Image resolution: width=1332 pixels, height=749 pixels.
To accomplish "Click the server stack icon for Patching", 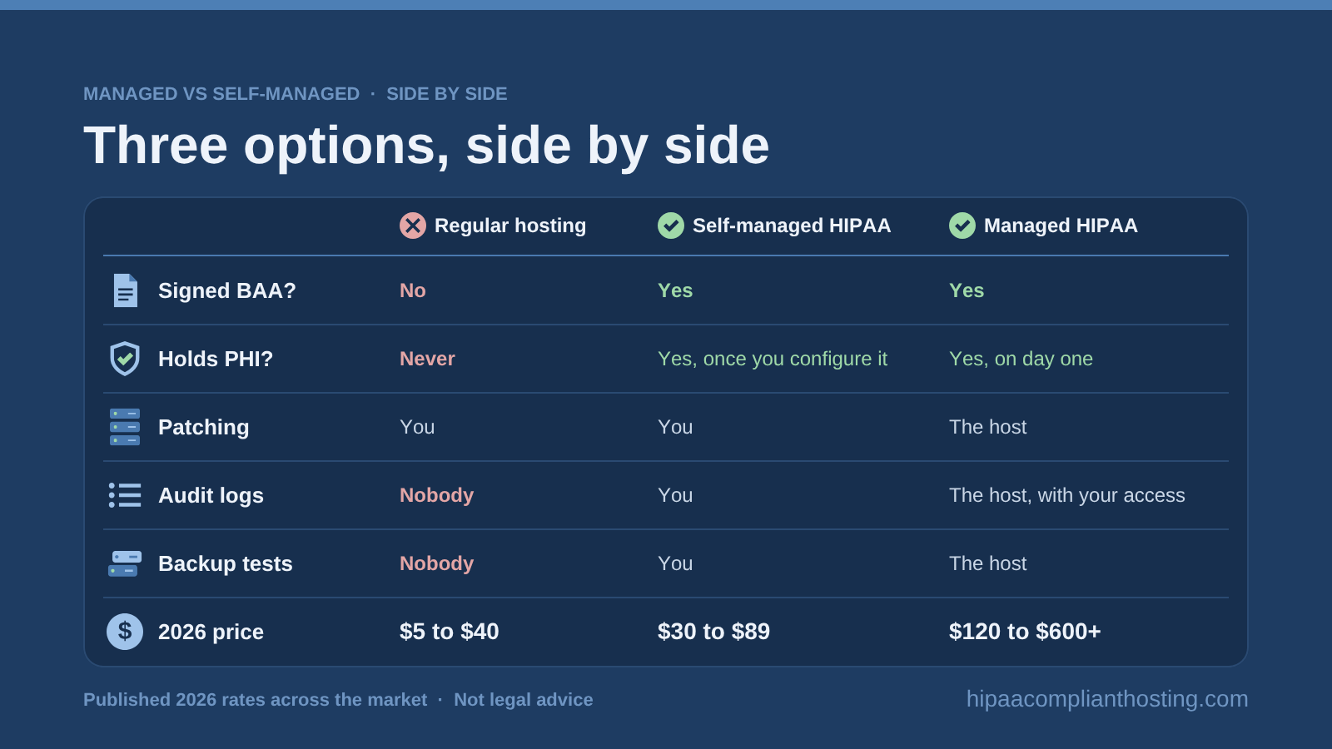I will (x=125, y=427).
